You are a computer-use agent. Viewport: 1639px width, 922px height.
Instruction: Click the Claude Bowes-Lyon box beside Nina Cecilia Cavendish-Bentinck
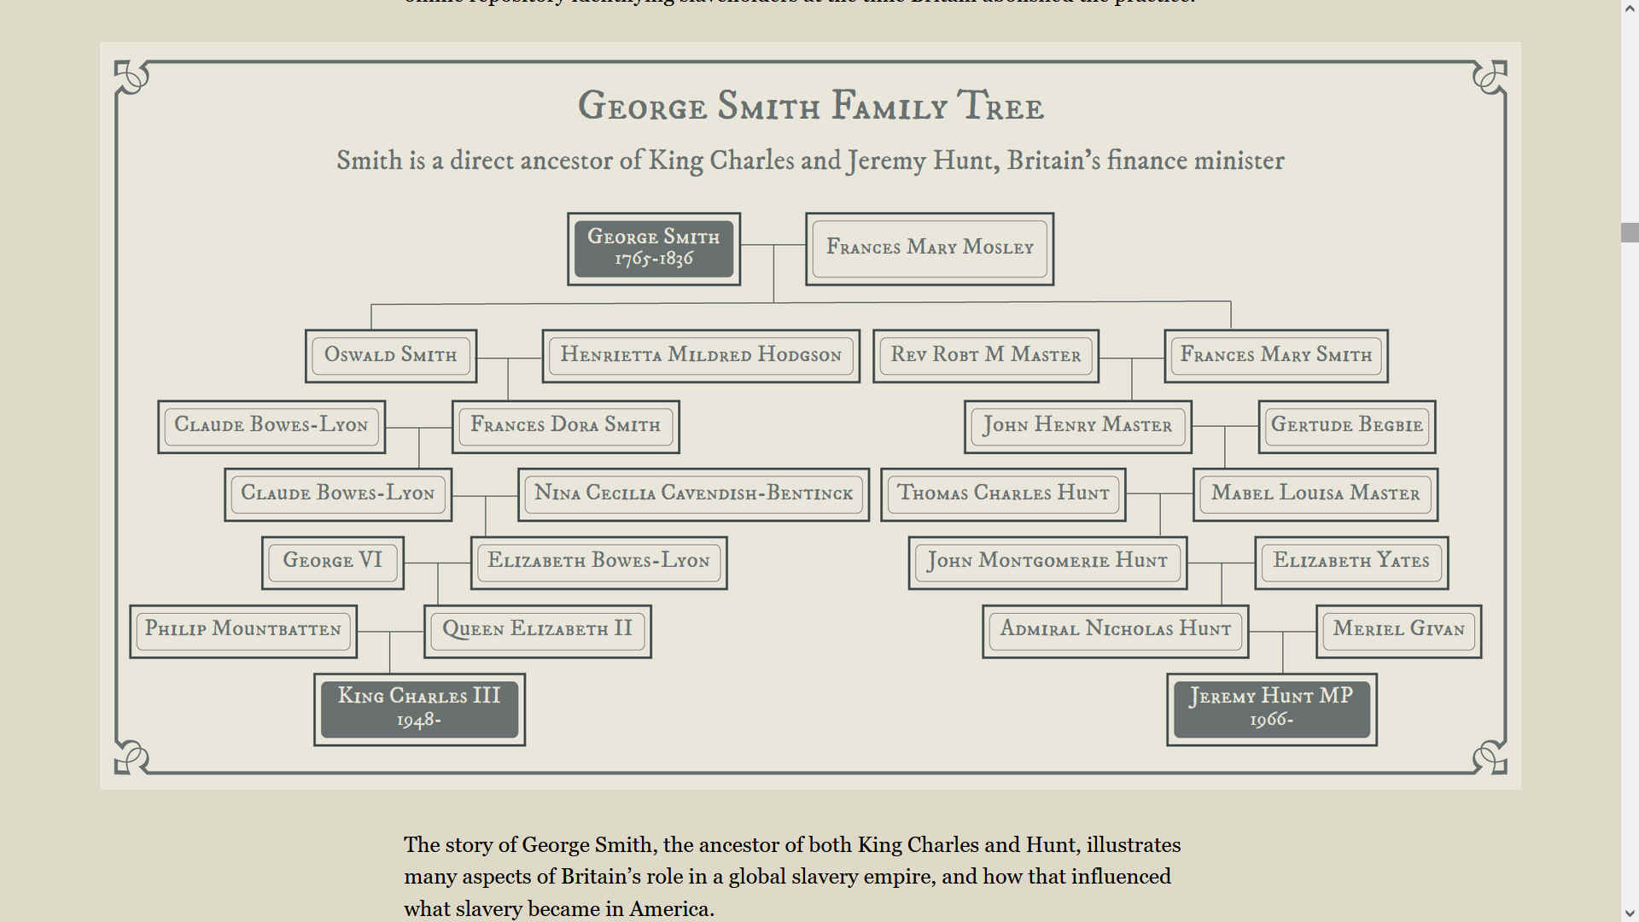click(338, 494)
